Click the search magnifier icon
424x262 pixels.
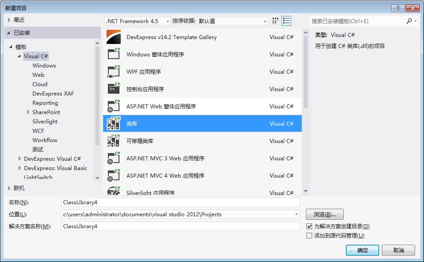409,21
